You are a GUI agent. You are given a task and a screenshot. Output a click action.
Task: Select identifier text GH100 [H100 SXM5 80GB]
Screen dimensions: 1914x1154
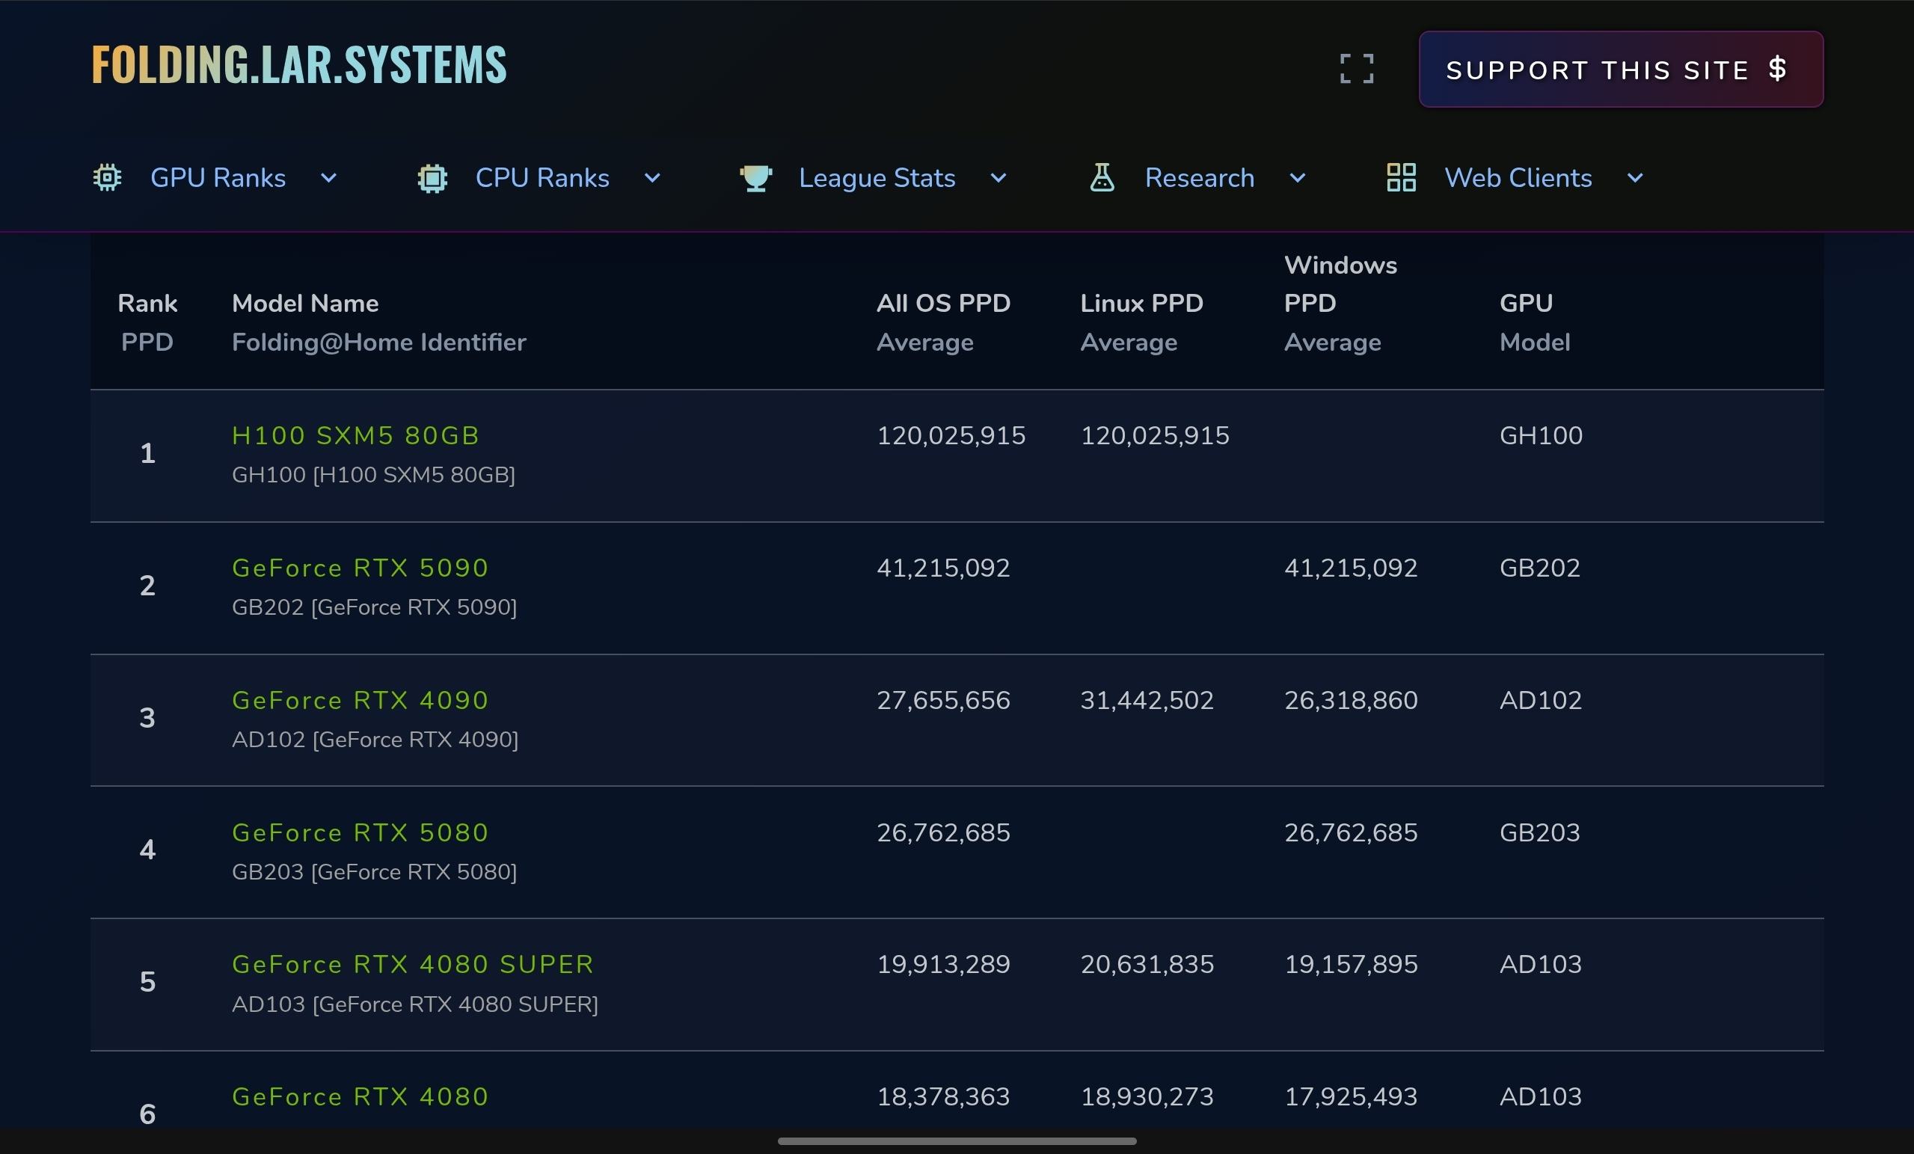pos(374,474)
